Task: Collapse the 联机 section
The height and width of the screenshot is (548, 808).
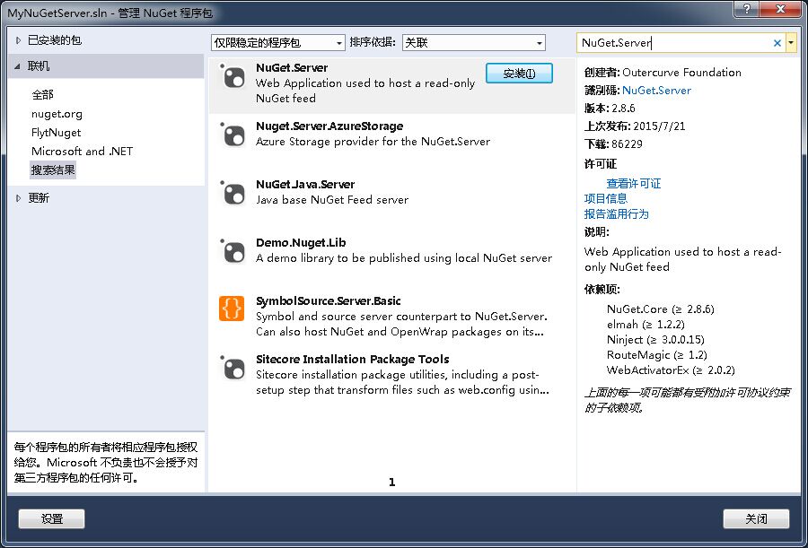Action: tap(18, 66)
